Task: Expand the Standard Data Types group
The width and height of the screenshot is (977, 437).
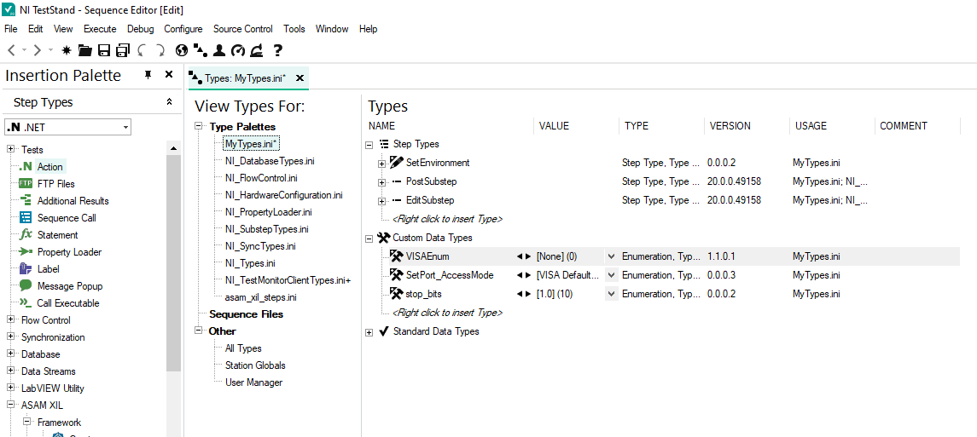Action: (x=369, y=332)
